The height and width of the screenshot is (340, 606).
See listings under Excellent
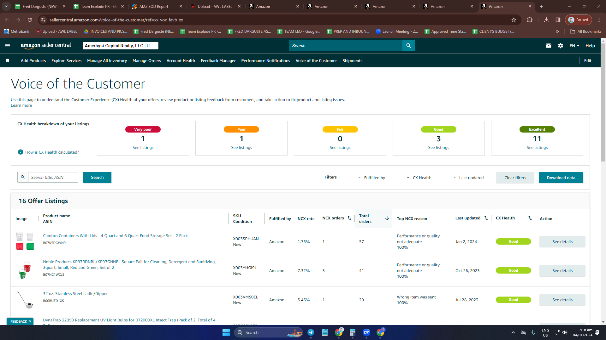(x=537, y=147)
